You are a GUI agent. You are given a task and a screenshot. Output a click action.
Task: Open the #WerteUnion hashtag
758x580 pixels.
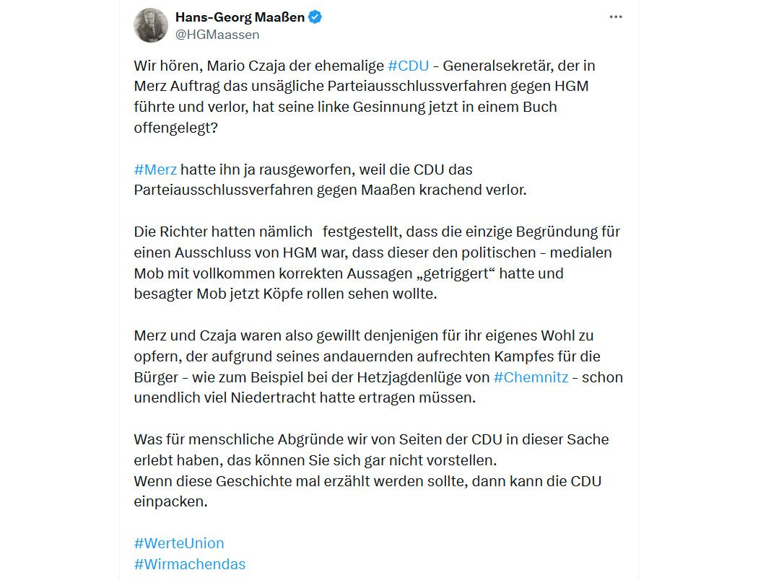(x=179, y=543)
